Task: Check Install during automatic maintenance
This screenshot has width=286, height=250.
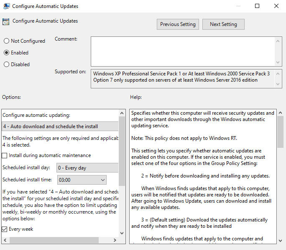Action: point(4,156)
